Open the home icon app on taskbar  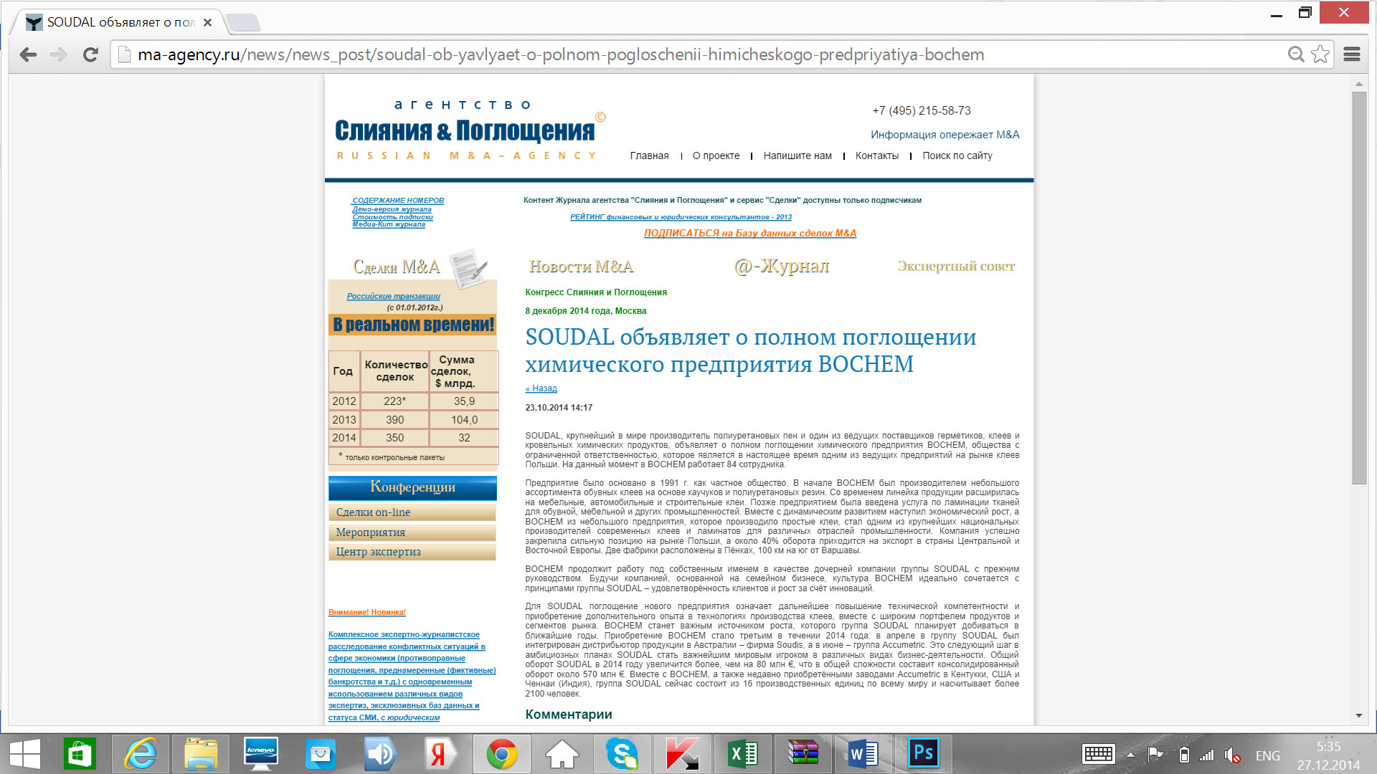[562, 755]
